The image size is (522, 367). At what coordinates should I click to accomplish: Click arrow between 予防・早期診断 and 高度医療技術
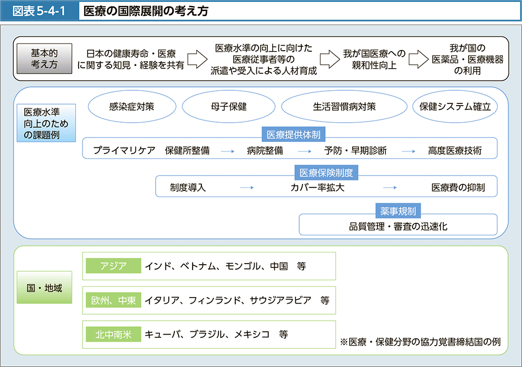(408, 150)
